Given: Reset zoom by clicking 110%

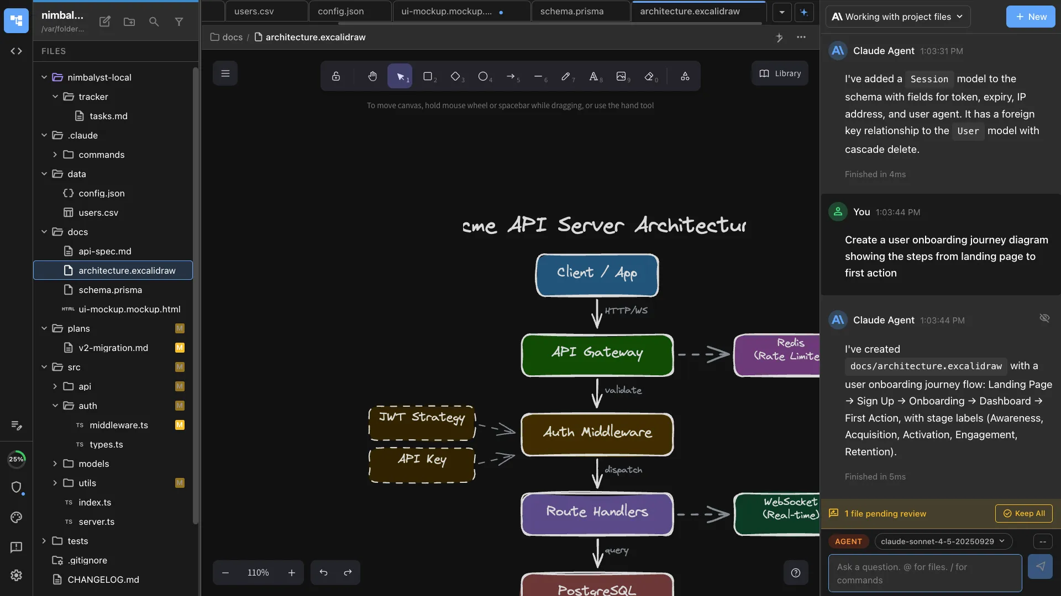Looking at the screenshot, I should [x=258, y=572].
